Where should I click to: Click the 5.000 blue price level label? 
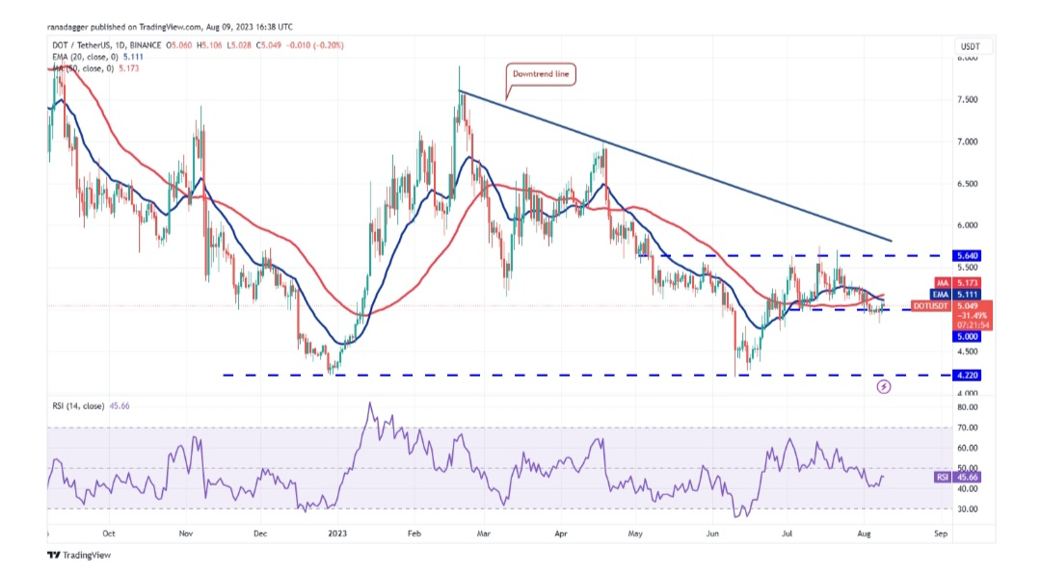point(968,337)
